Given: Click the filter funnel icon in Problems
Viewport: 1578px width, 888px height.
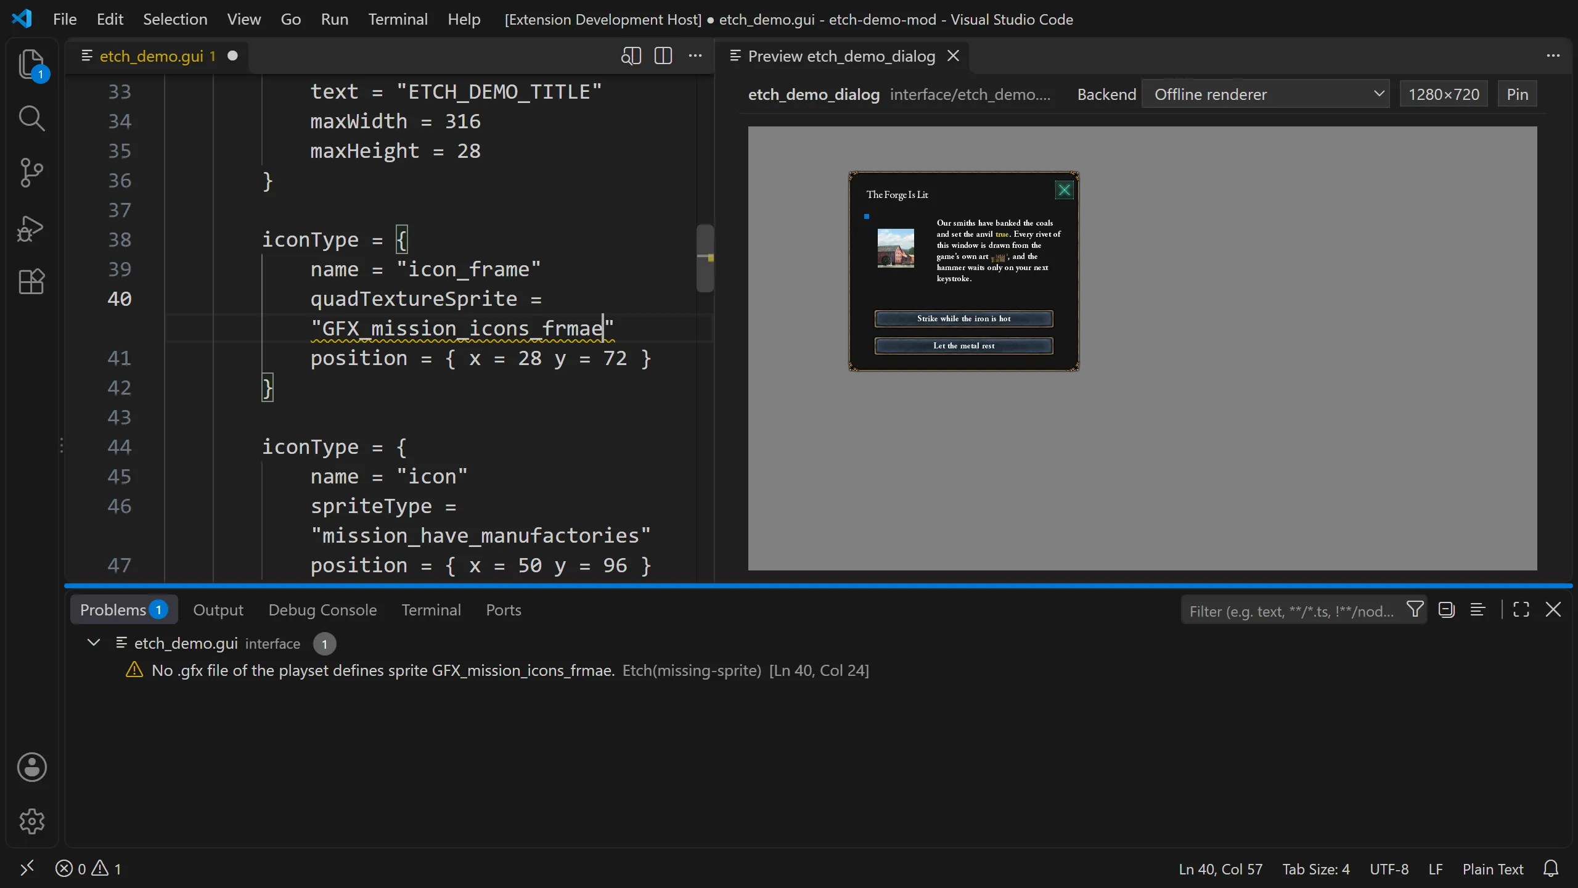Looking at the screenshot, I should tap(1415, 610).
